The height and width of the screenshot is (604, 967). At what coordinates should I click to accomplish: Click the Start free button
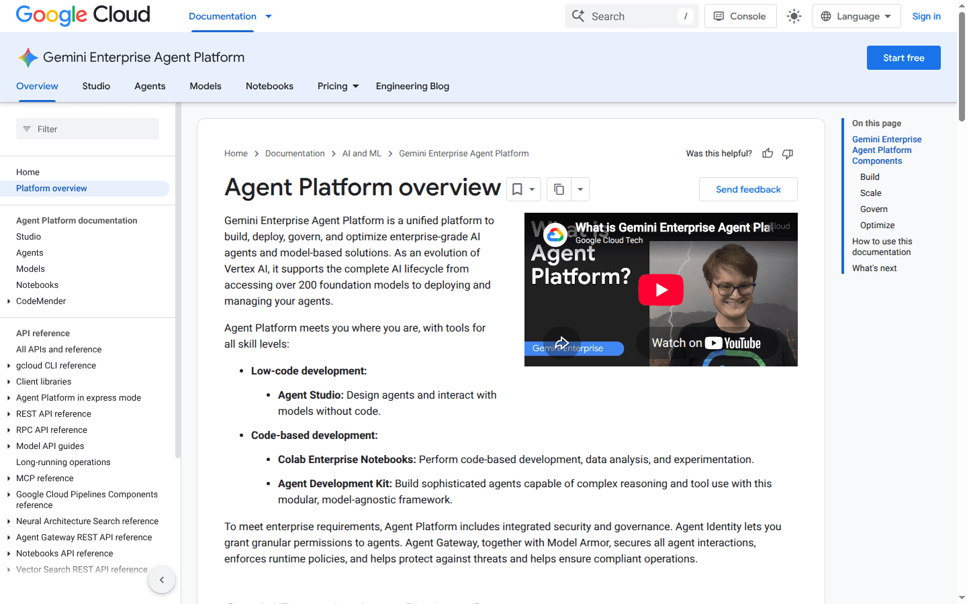pos(903,58)
